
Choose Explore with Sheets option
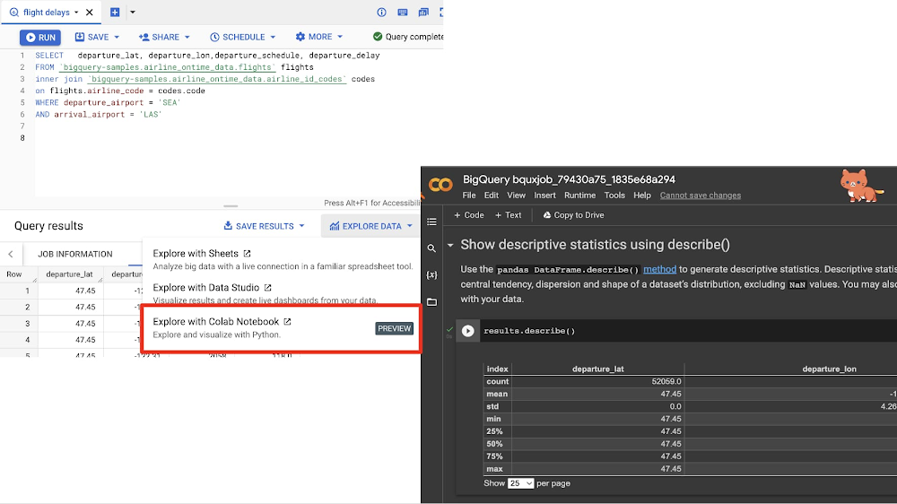(282, 259)
